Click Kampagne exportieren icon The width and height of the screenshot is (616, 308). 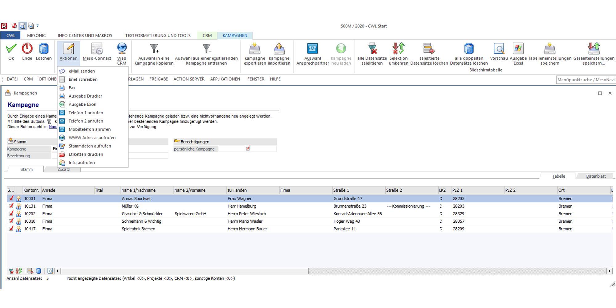pyautogui.click(x=255, y=49)
